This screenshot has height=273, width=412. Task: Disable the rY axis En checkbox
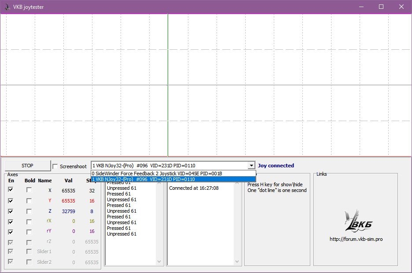11,232
